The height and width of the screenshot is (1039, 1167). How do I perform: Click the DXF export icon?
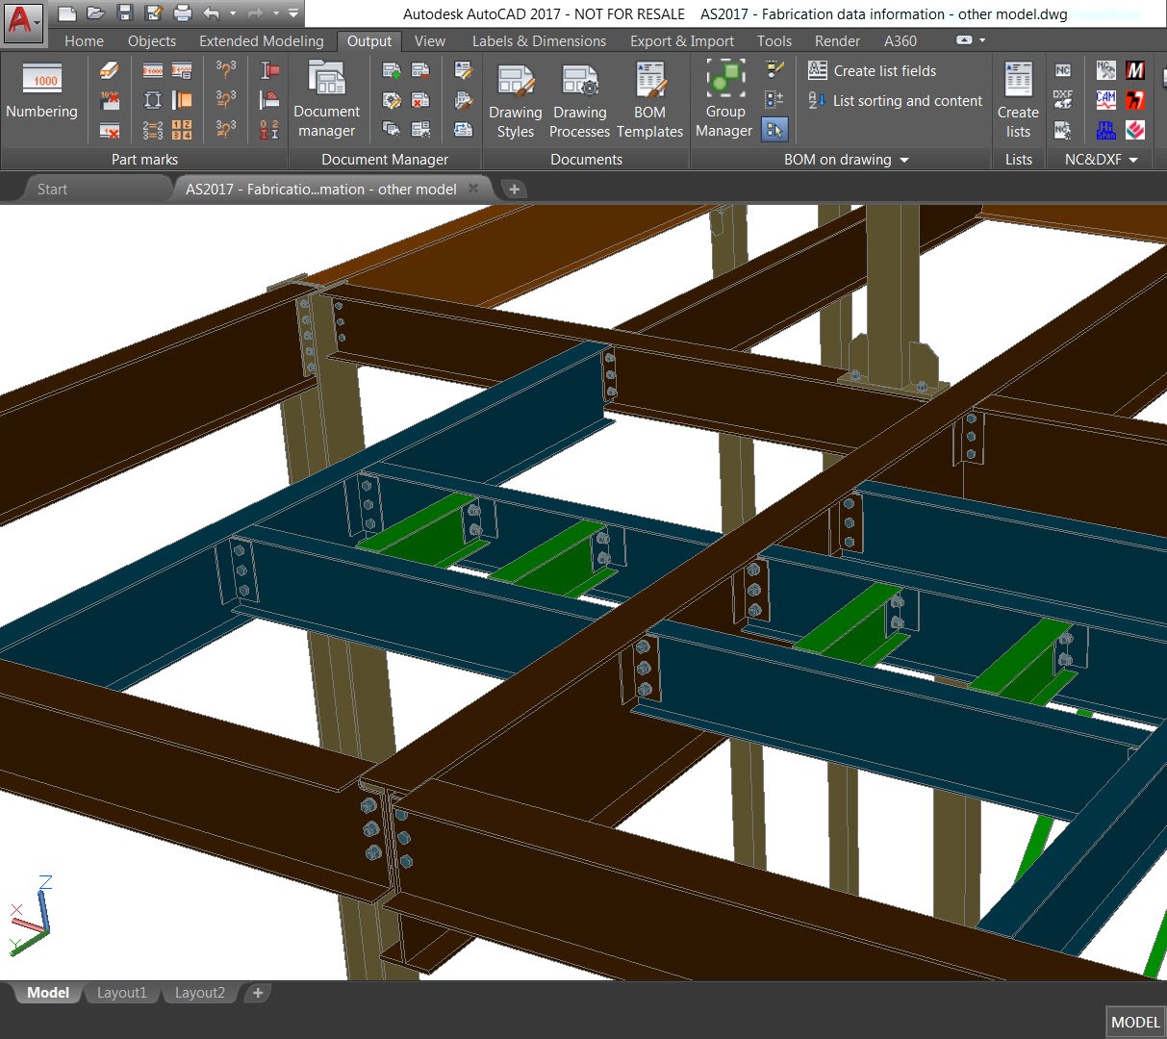(x=1062, y=99)
